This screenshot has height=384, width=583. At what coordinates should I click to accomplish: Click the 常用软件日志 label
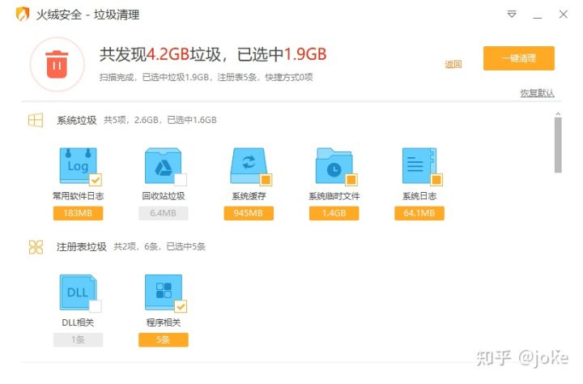tap(78, 196)
